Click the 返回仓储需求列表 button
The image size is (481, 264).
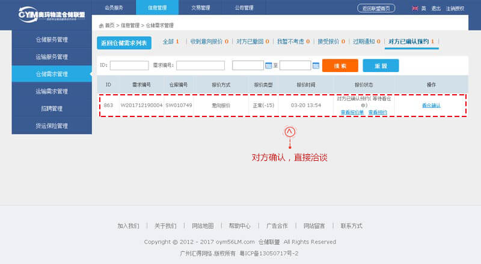124,43
